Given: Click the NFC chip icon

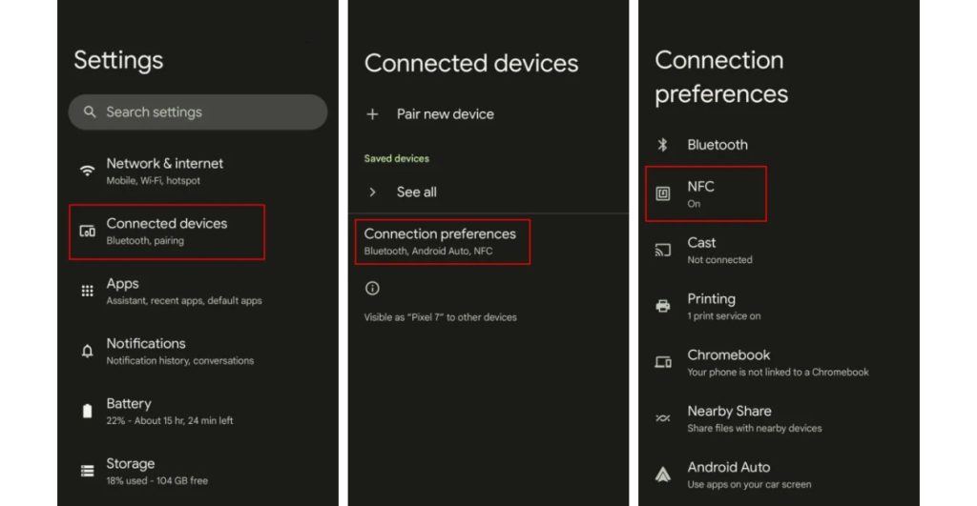Looking at the screenshot, I should [663, 193].
